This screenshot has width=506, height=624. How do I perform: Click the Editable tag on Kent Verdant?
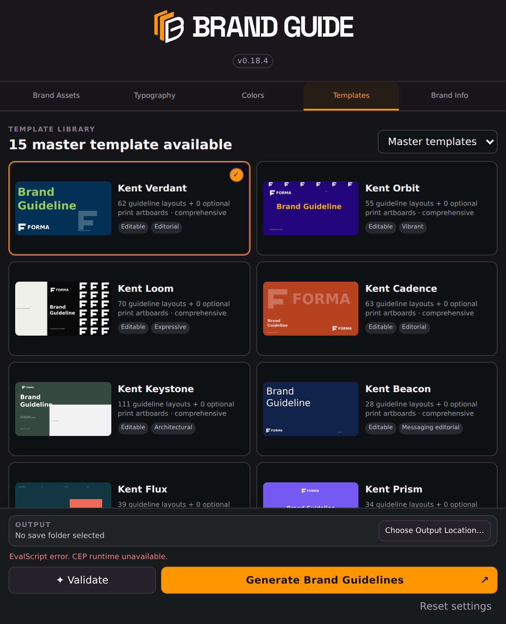(x=133, y=227)
